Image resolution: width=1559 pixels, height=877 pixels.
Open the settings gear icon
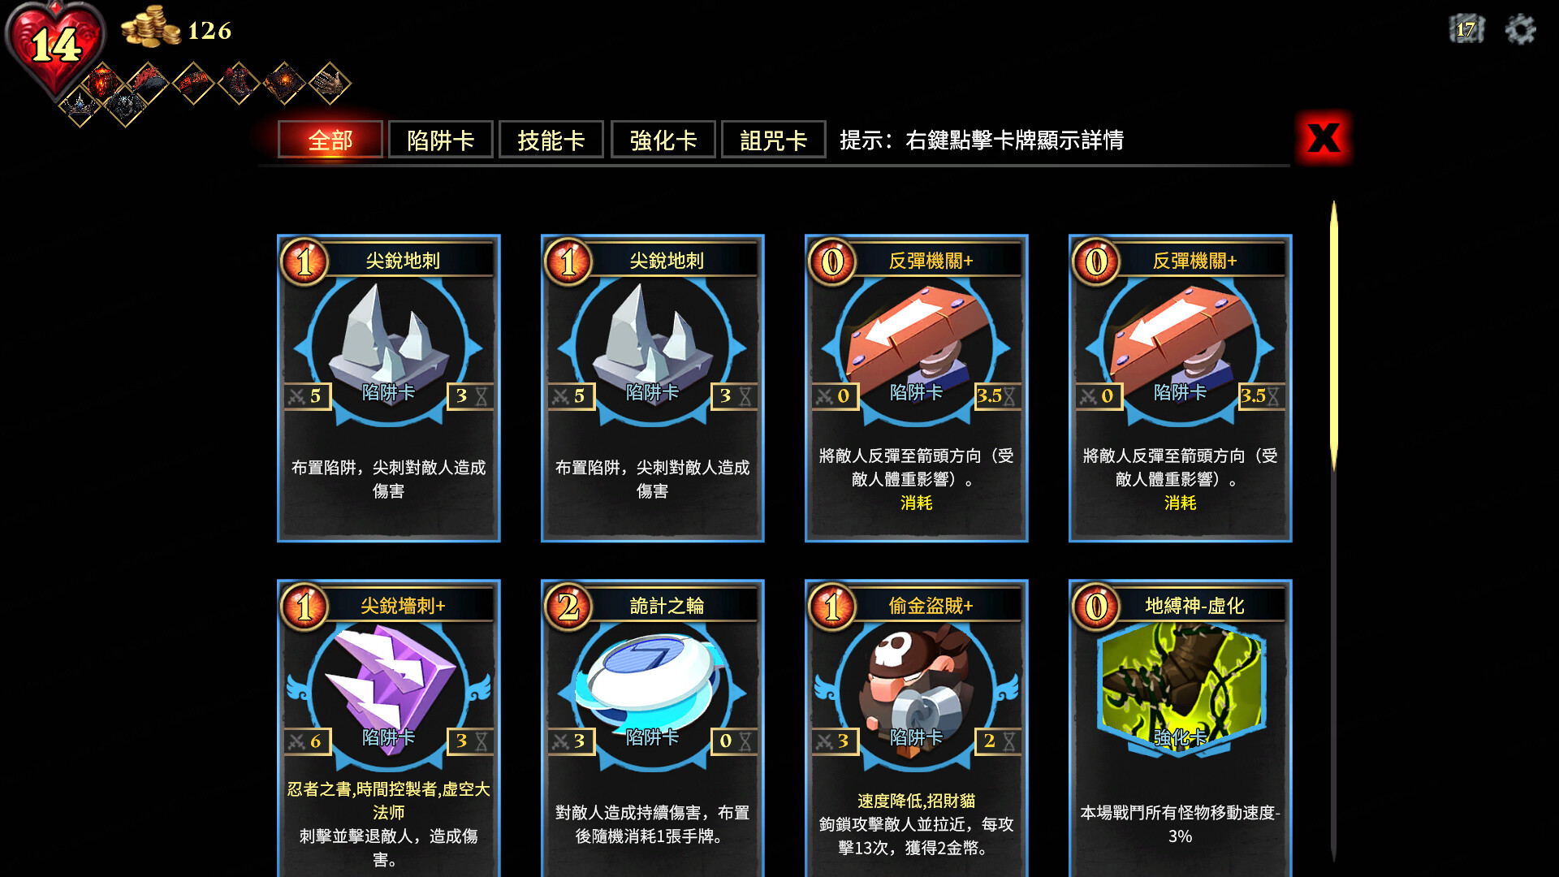pos(1520,30)
